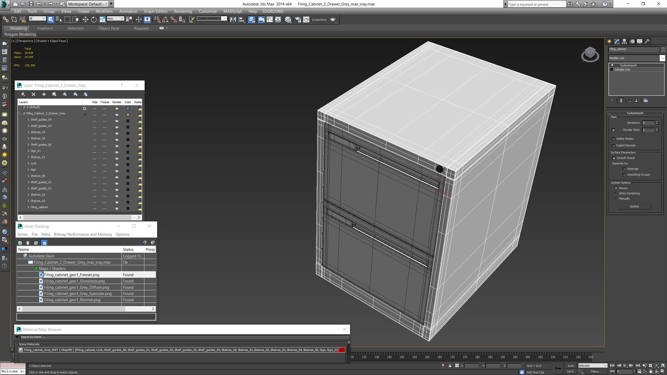Viewport: 667px width, 375px height.
Task: Toggle the Angle Snap icon
Action: pyautogui.click(x=165, y=19)
